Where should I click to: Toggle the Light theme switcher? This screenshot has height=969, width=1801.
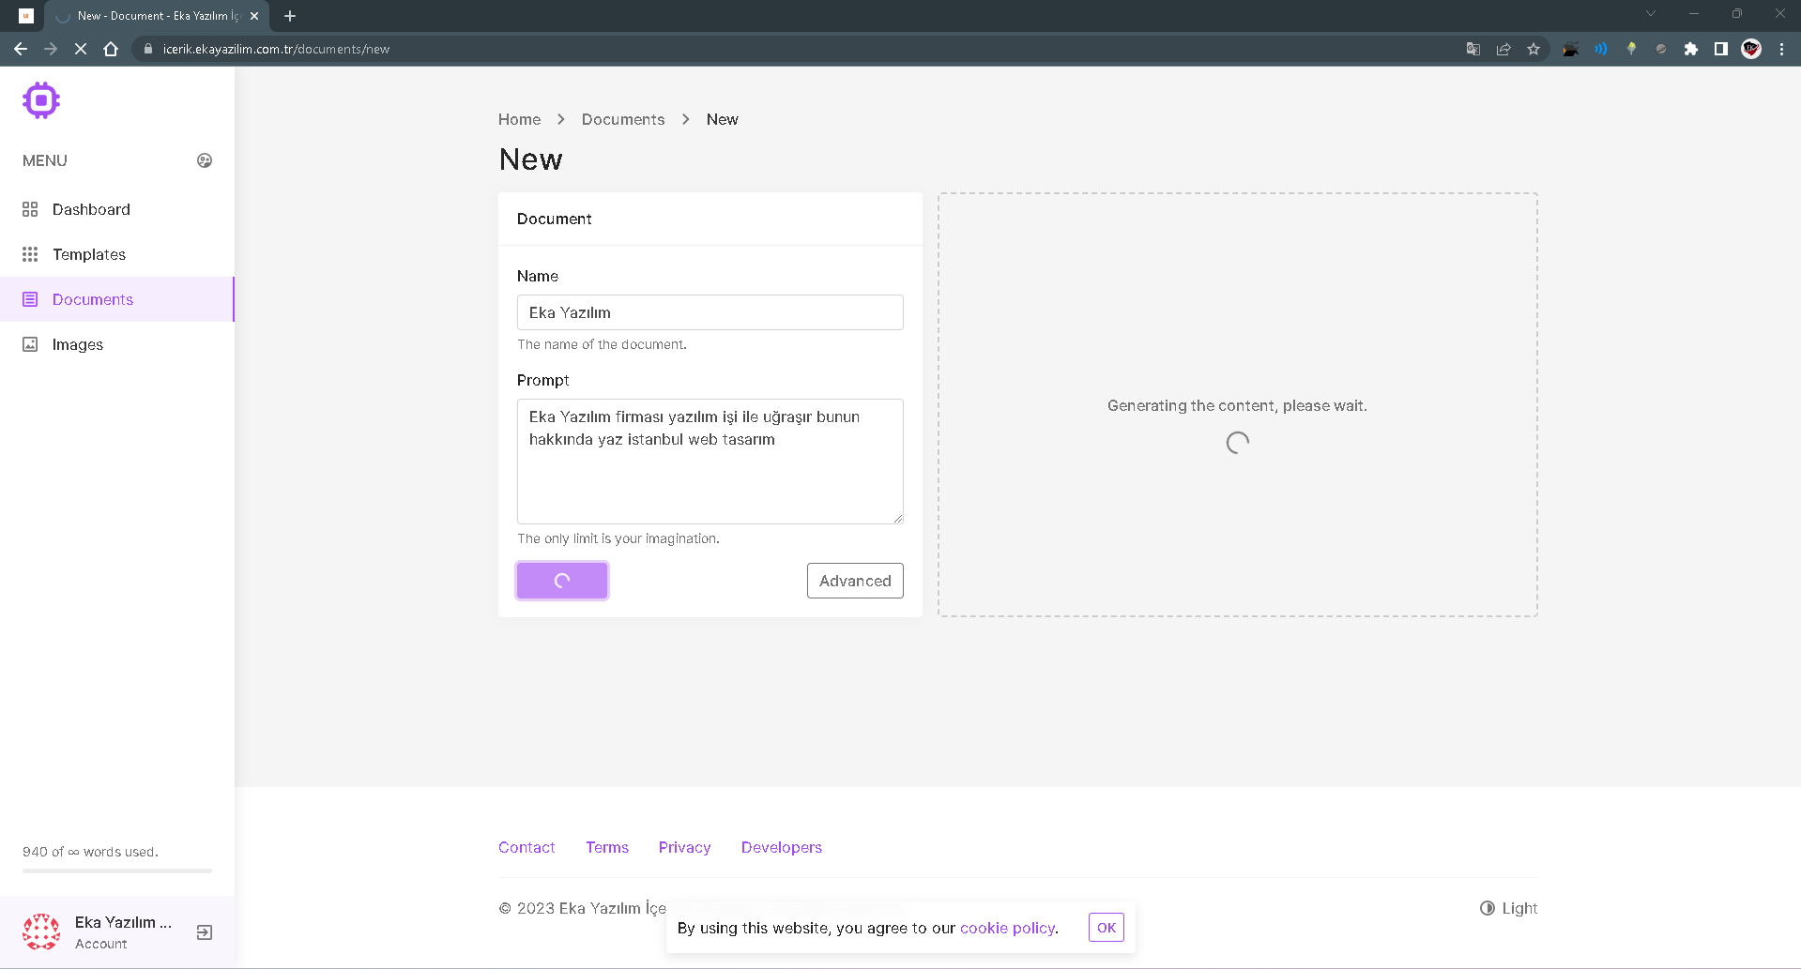click(x=1509, y=908)
